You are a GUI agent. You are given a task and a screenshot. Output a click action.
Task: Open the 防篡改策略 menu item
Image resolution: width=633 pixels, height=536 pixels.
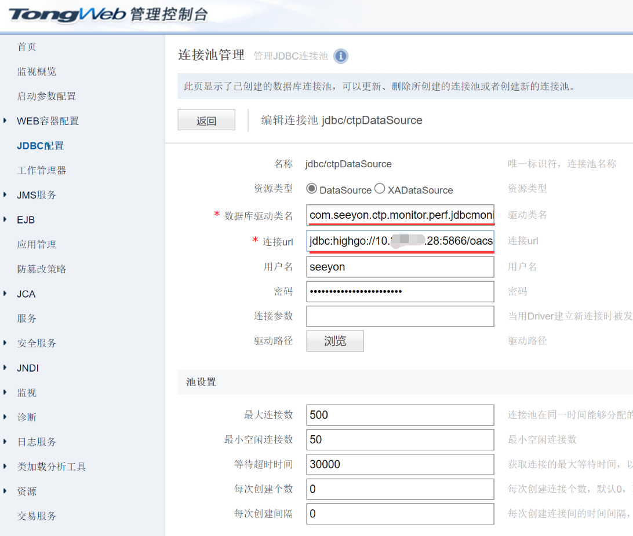(x=42, y=269)
